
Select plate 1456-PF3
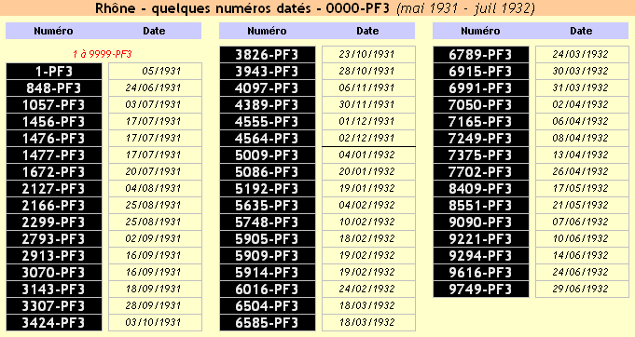[x=54, y=122]
